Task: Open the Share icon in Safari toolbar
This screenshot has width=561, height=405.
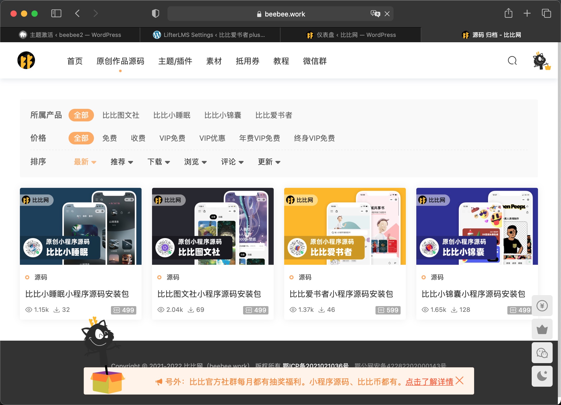Action: tap(508, 13)
